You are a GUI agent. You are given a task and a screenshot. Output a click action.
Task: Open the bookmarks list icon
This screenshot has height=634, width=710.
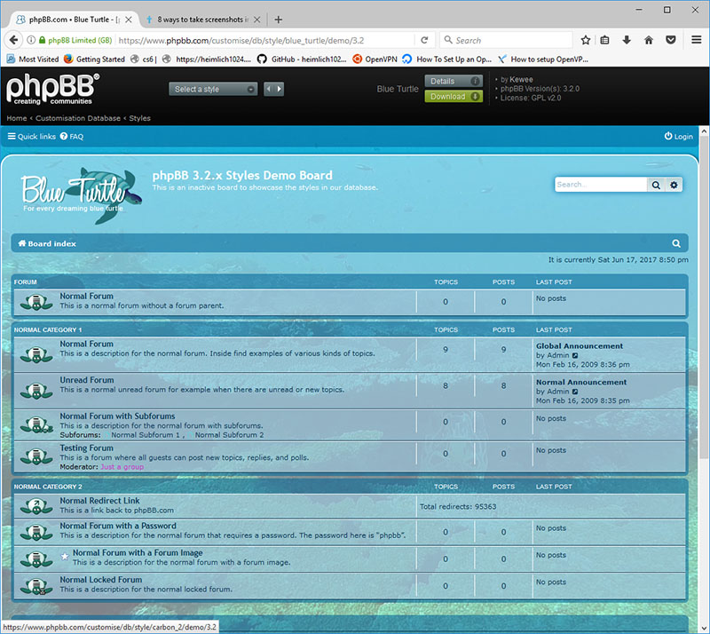click(604, 40)
